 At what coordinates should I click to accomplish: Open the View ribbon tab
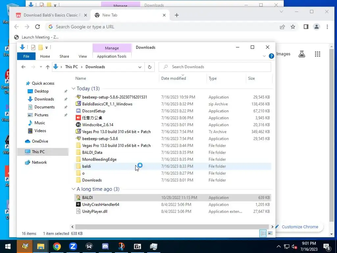(83, 56)
